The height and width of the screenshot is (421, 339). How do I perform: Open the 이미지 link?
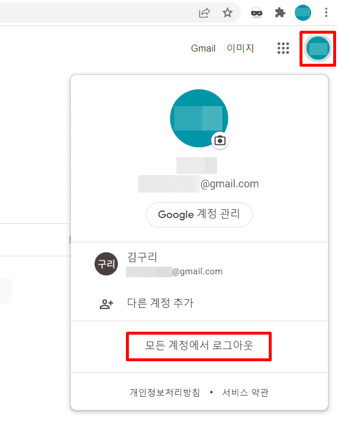(x=240, y=48)
